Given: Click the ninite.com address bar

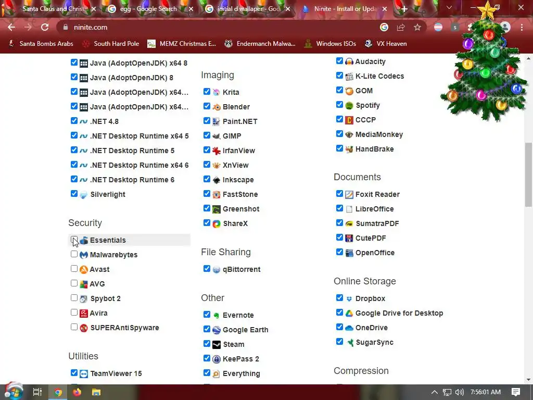Looking at the screenshot, I should click(x=218, y=27).
